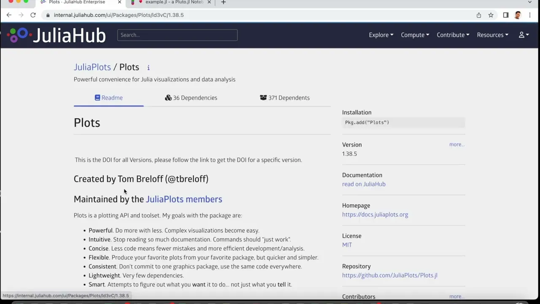Open the MIT license link
Image resolution: width=540 pixels, height=304 pixels.
click(x=347, y=245)
